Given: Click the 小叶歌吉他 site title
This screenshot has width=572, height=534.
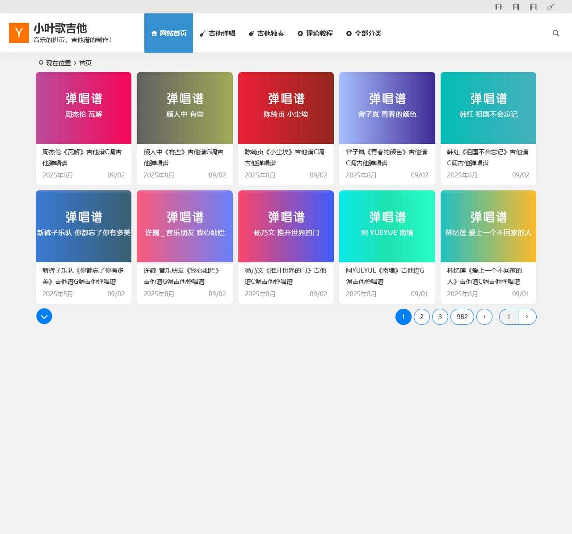Looking at the screenshot, I should [60, 28].
